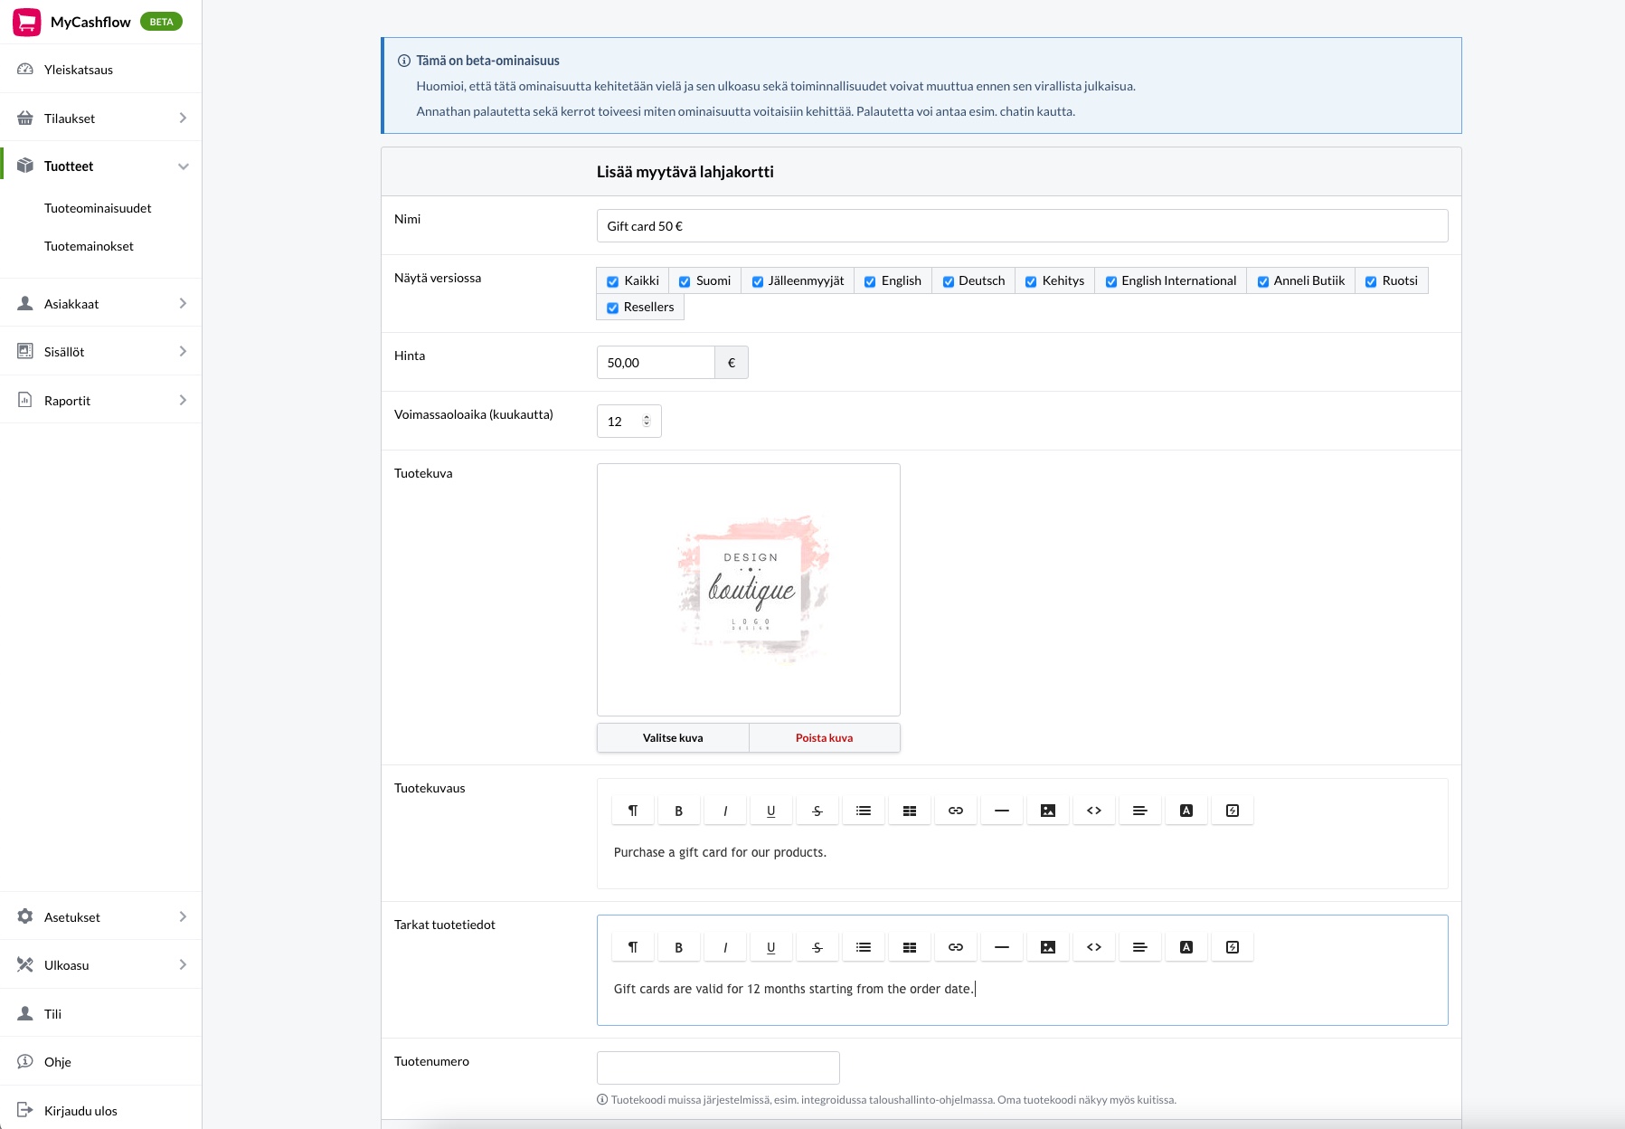Viewport: 1625px width, 1129px height.
Task: Click the Hinta price field
Action: [x=656, y=363]
